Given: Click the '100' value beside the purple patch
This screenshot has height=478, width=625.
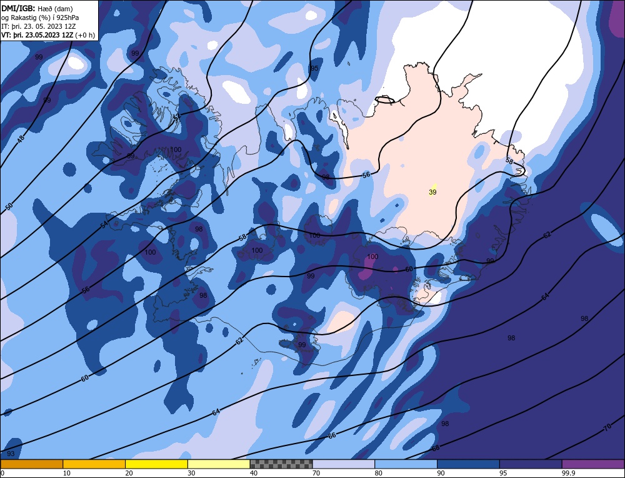Looking at the screenshot, I should click(372, 257).
